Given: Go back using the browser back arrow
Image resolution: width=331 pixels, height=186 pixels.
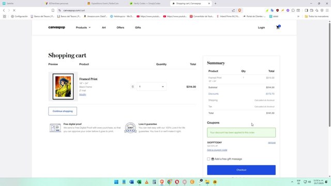Looking at the screenshot, I should pyautogui.click(x=4, y=10).
